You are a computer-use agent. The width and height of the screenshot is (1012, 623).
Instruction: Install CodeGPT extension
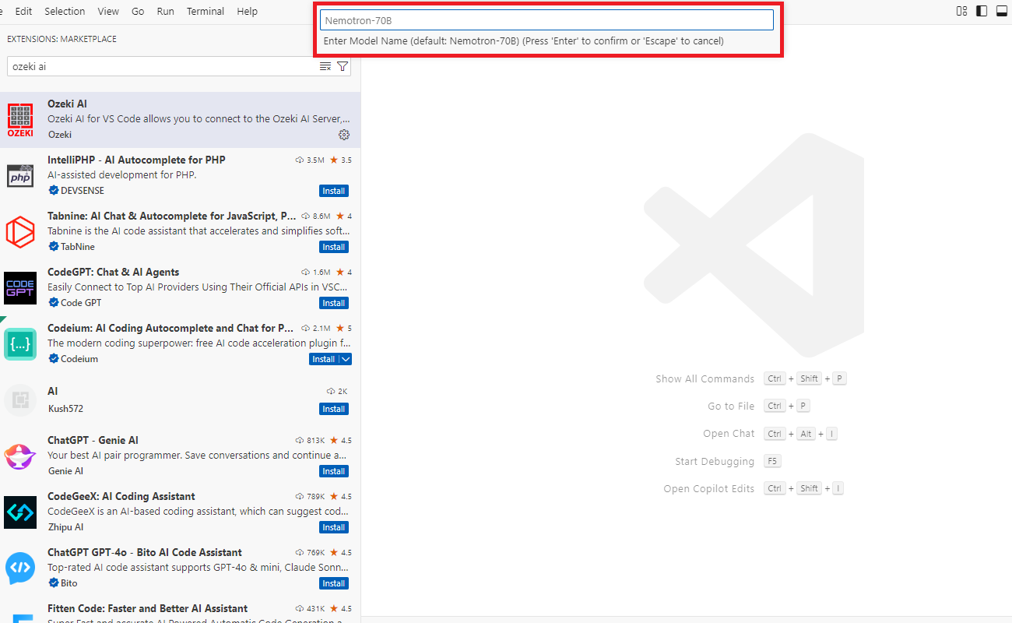coord(334,303)
